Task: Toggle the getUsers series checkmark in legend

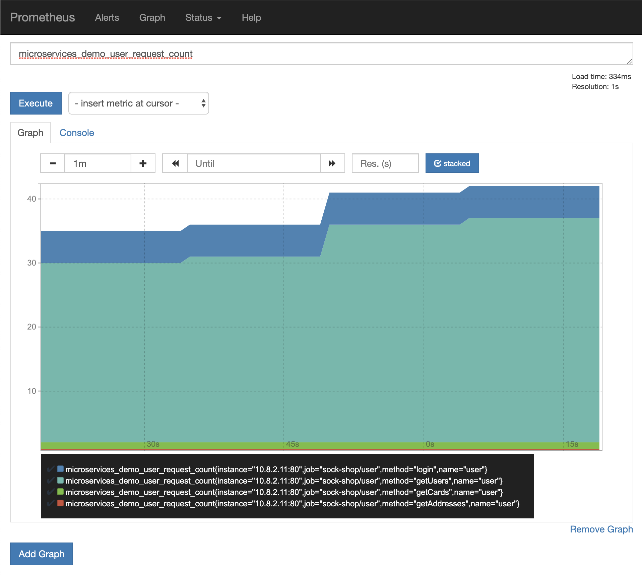Action: 51,481
